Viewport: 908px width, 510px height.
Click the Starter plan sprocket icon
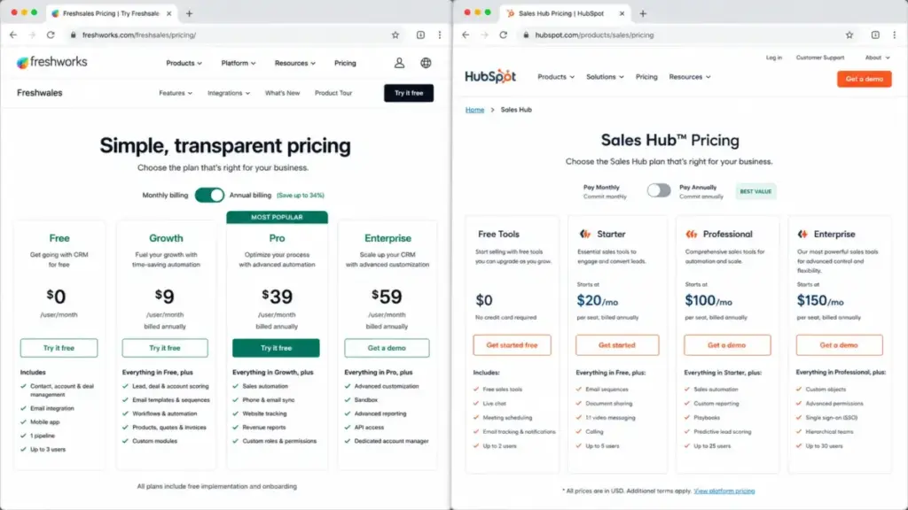(x=585, y=234)
